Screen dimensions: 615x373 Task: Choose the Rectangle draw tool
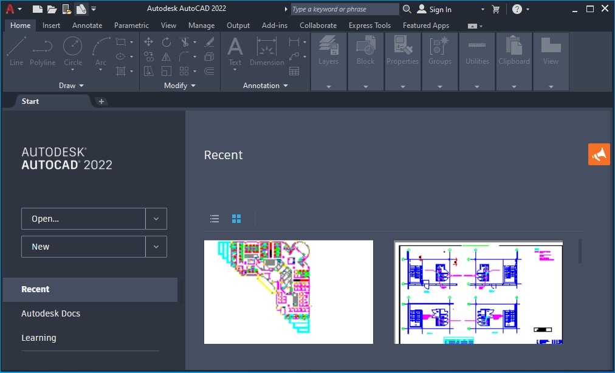(x=121, y=41)
